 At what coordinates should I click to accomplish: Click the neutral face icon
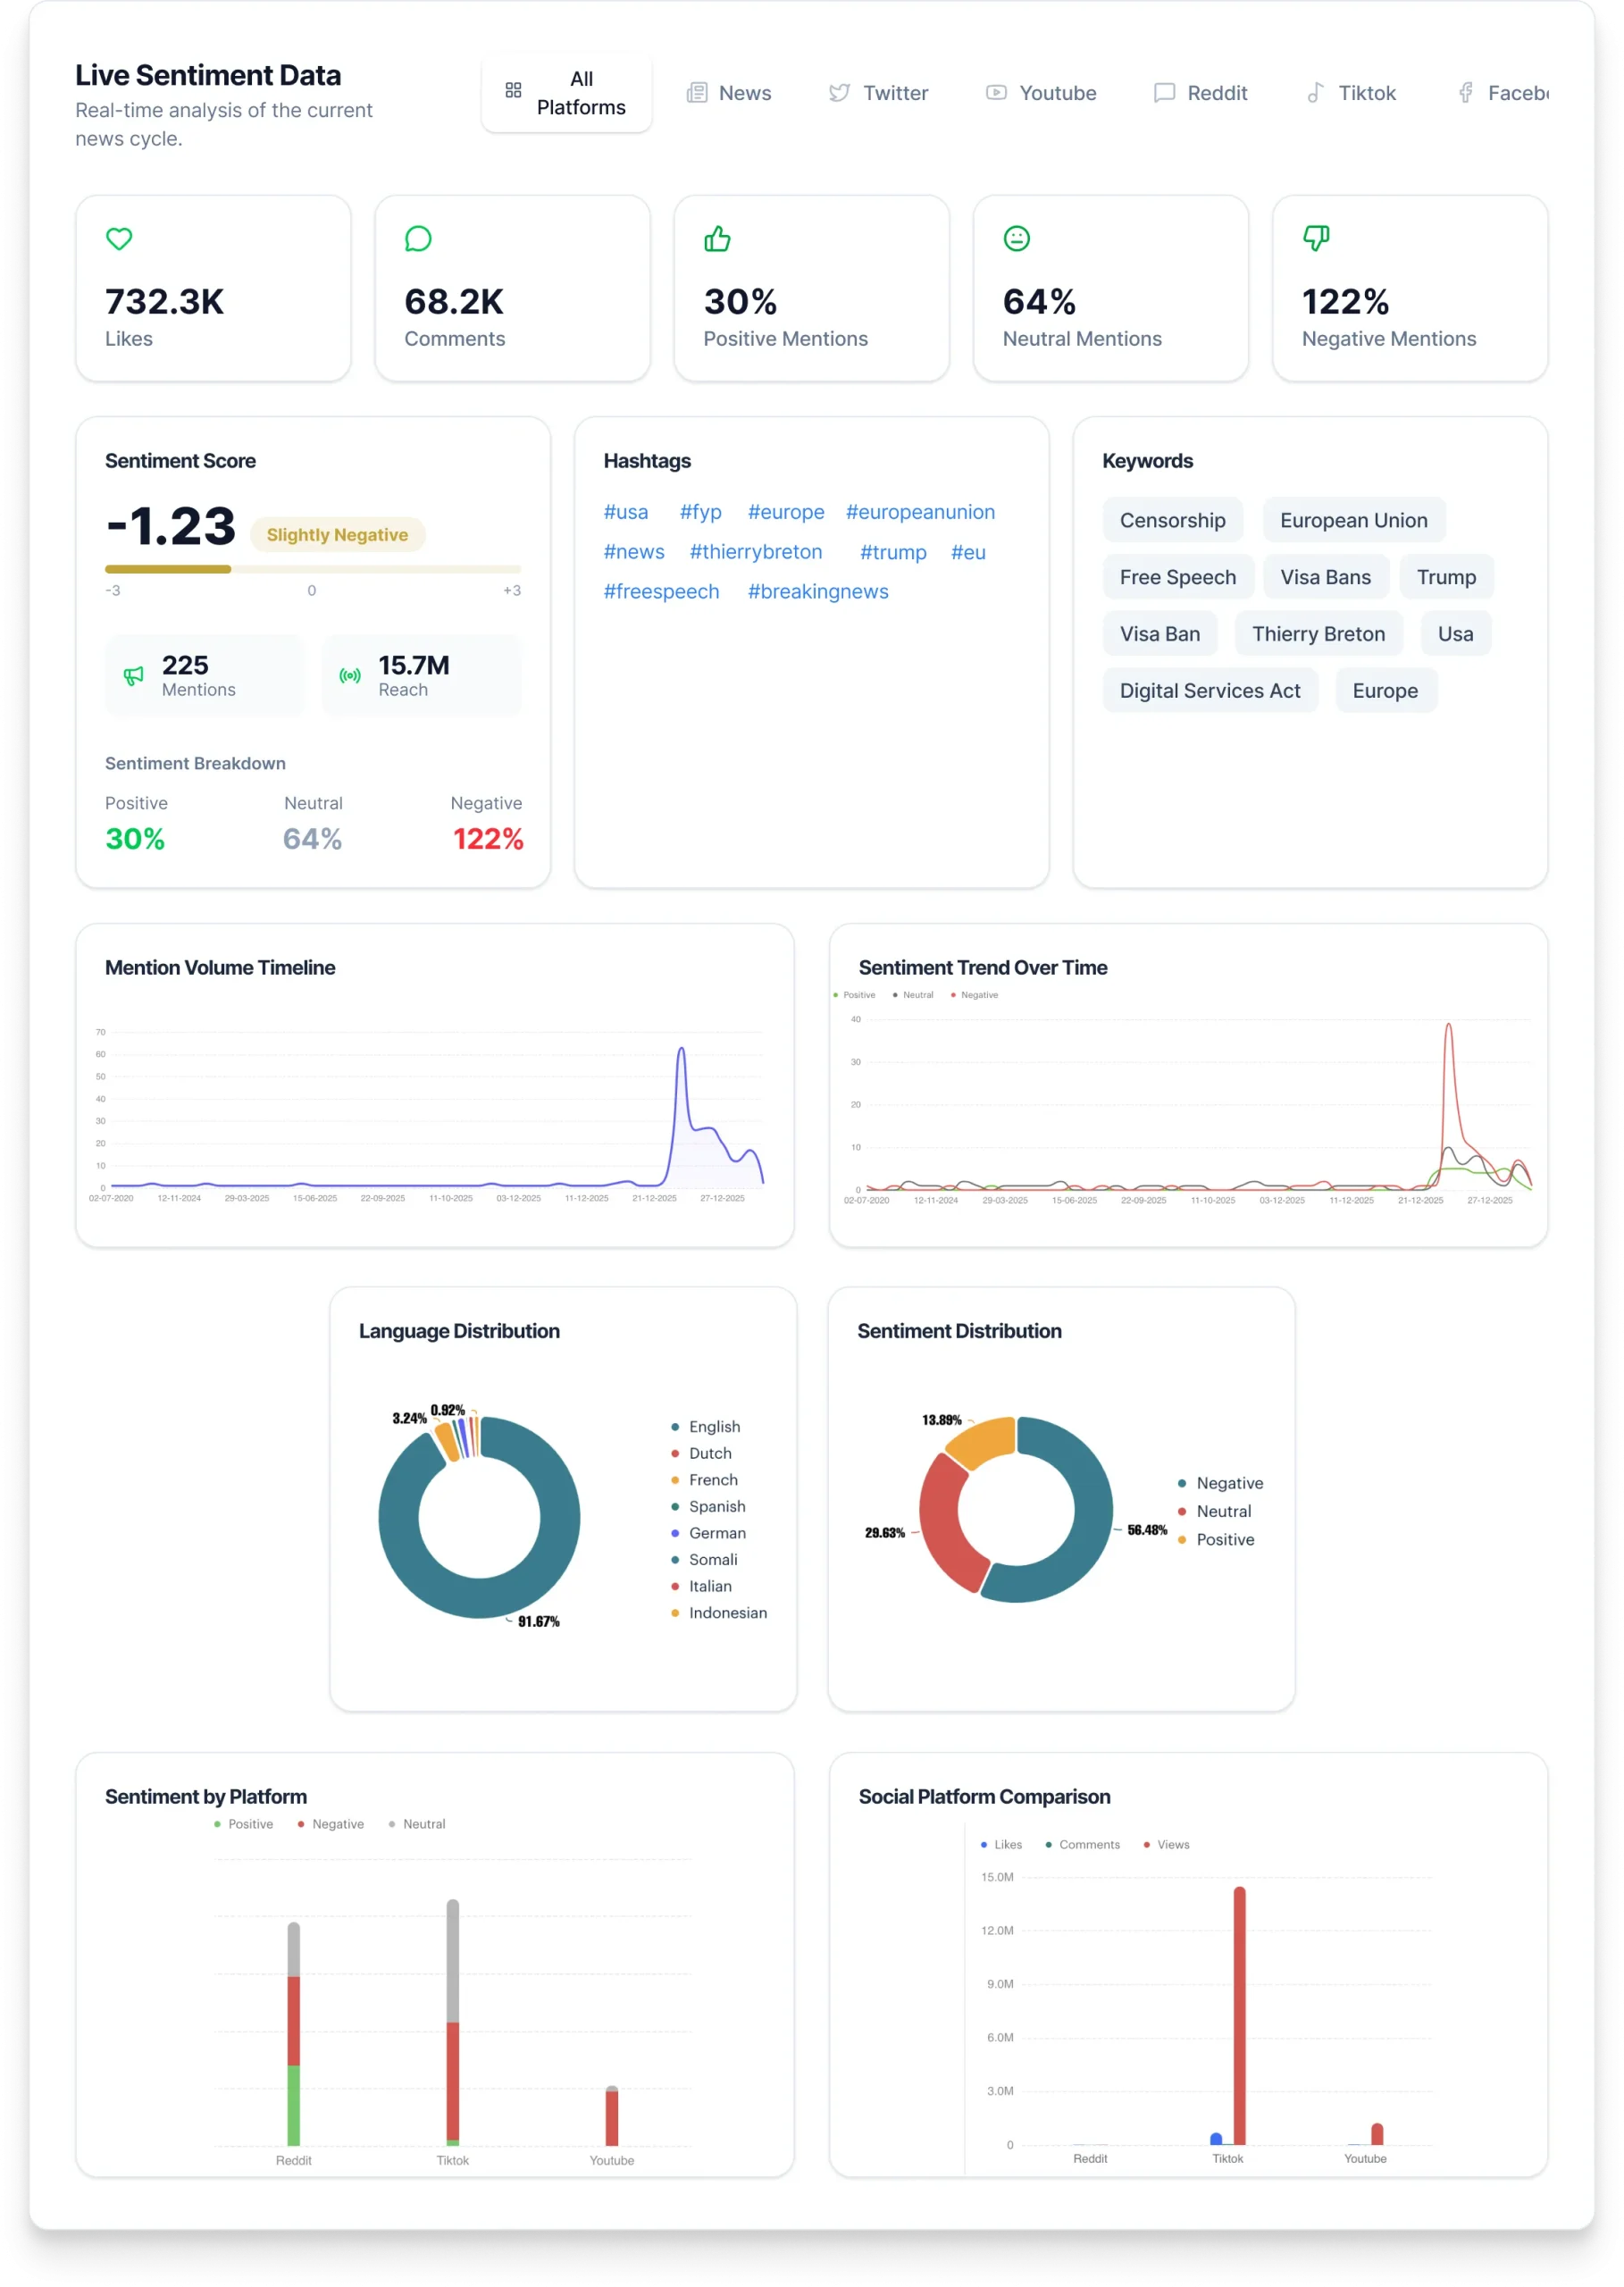tap(1016, 239)
